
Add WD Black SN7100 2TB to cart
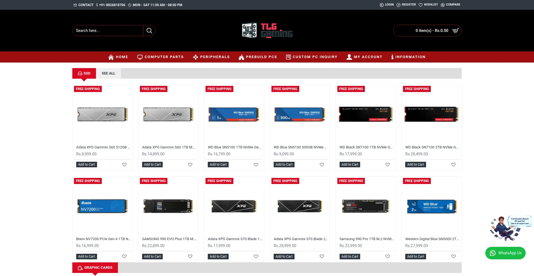416,165
